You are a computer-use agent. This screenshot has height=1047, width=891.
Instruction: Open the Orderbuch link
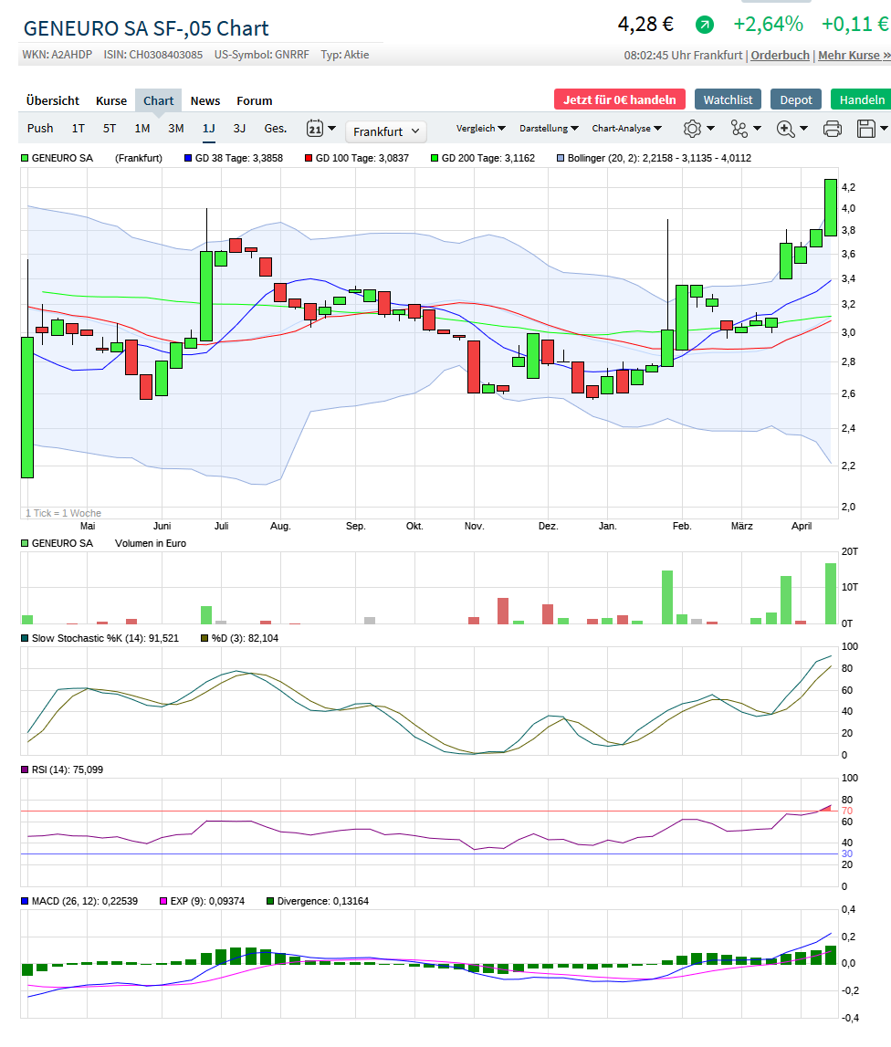click(x=780, y=56)
